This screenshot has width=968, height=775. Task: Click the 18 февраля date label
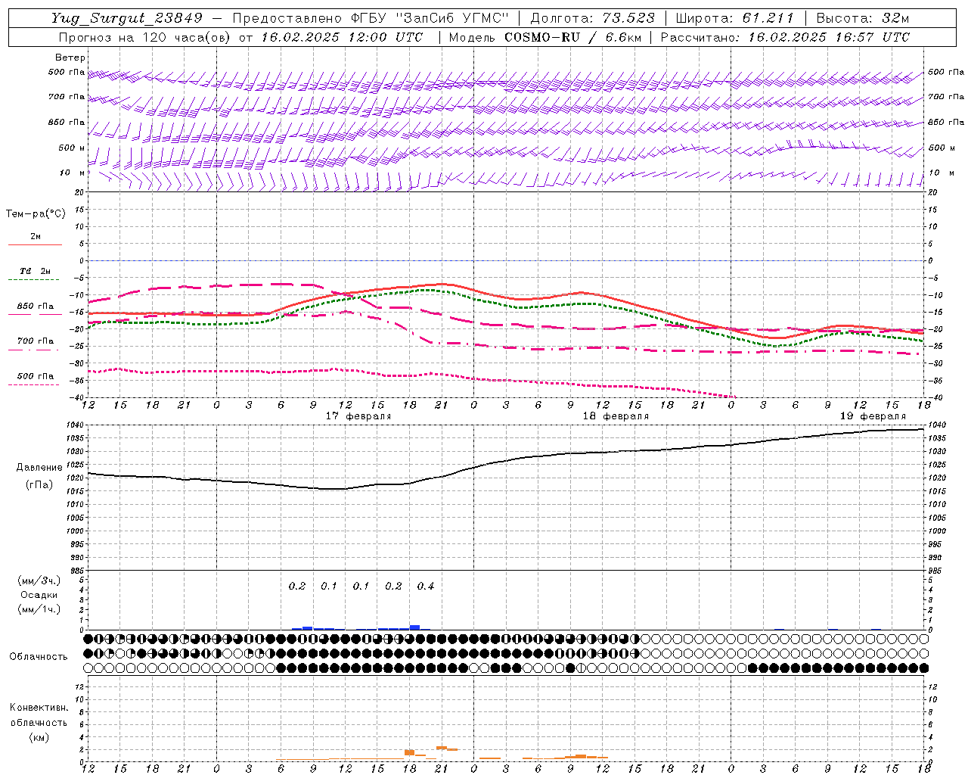click(x=616, y=416)
